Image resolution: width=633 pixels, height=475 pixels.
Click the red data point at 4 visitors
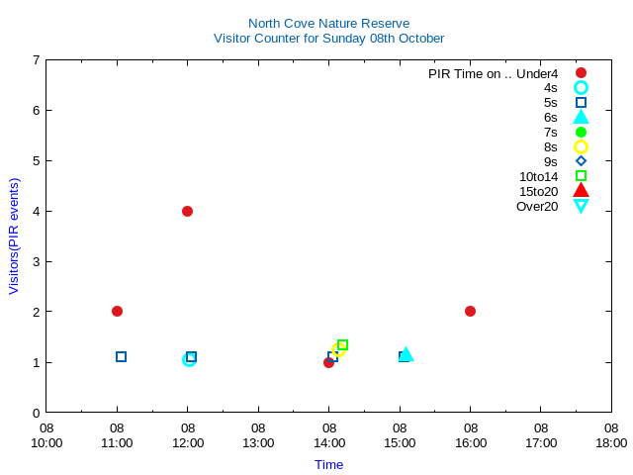(187, 211)
